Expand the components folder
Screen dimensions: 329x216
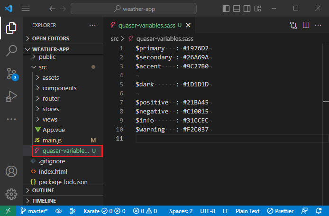(63, 88)
